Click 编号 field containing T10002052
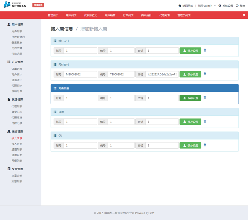 click(x=121, y=74)
